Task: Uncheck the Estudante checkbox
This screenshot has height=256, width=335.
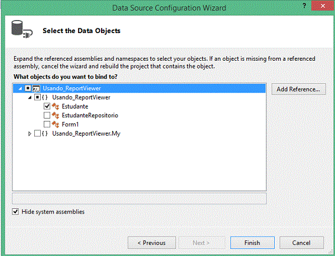Action: [x=47, y=106]
